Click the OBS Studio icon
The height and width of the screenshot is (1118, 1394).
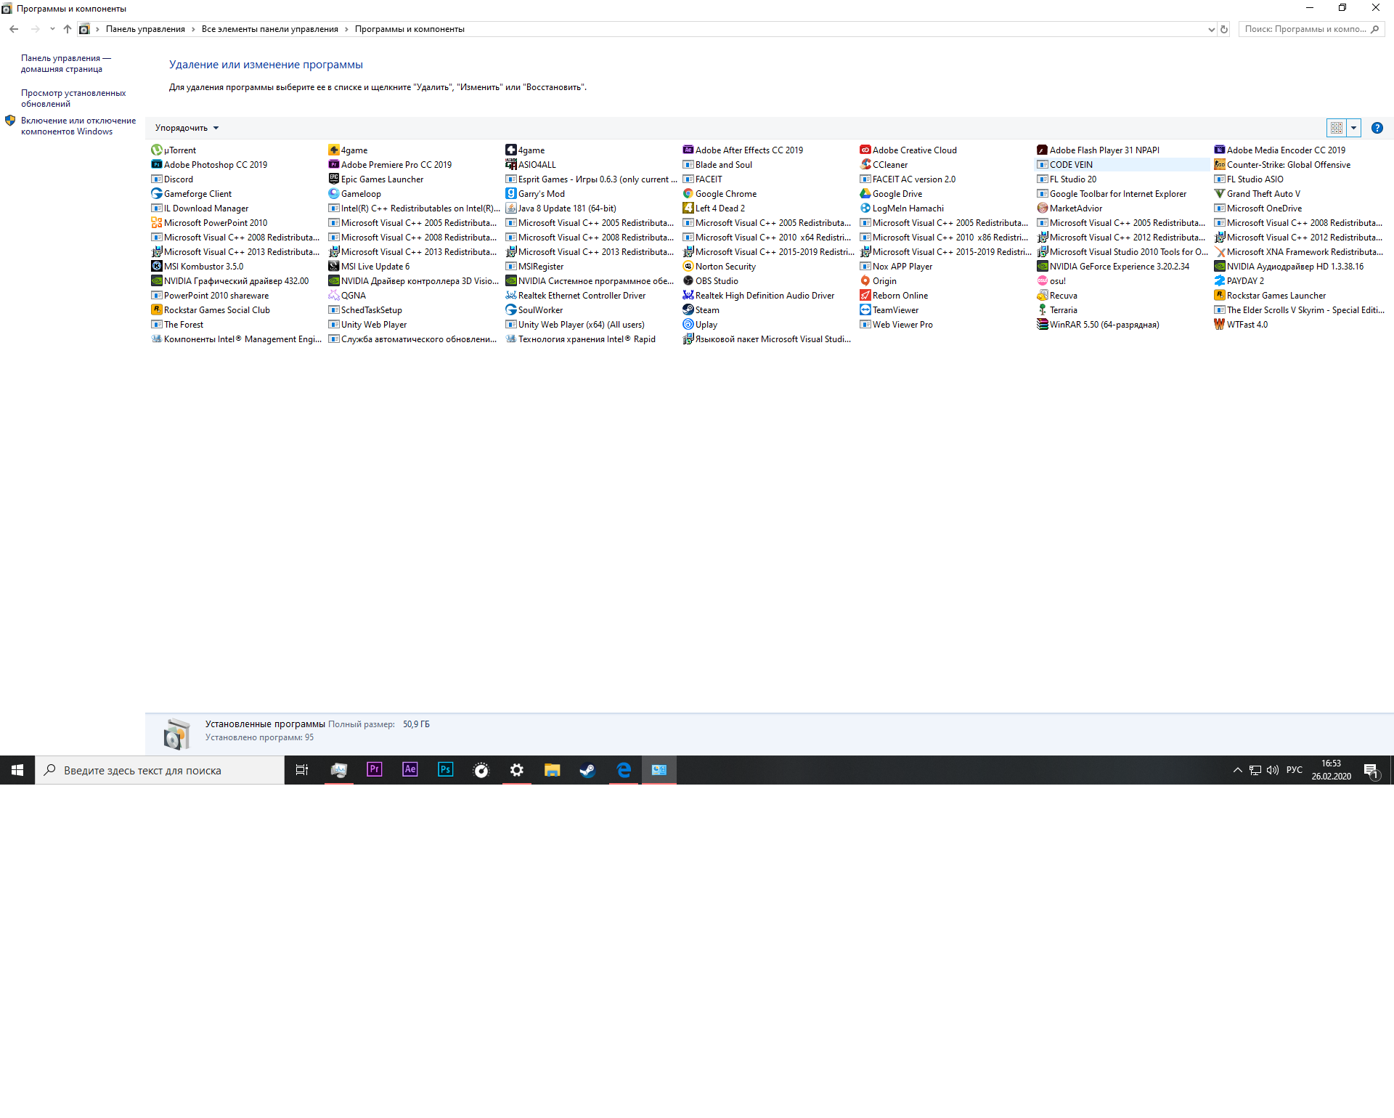pyautogui.click(x=688, y=281)
